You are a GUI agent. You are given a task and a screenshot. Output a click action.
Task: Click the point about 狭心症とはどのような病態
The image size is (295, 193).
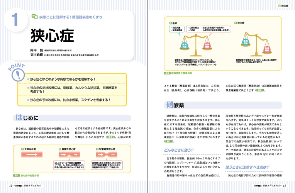point(63,79)
